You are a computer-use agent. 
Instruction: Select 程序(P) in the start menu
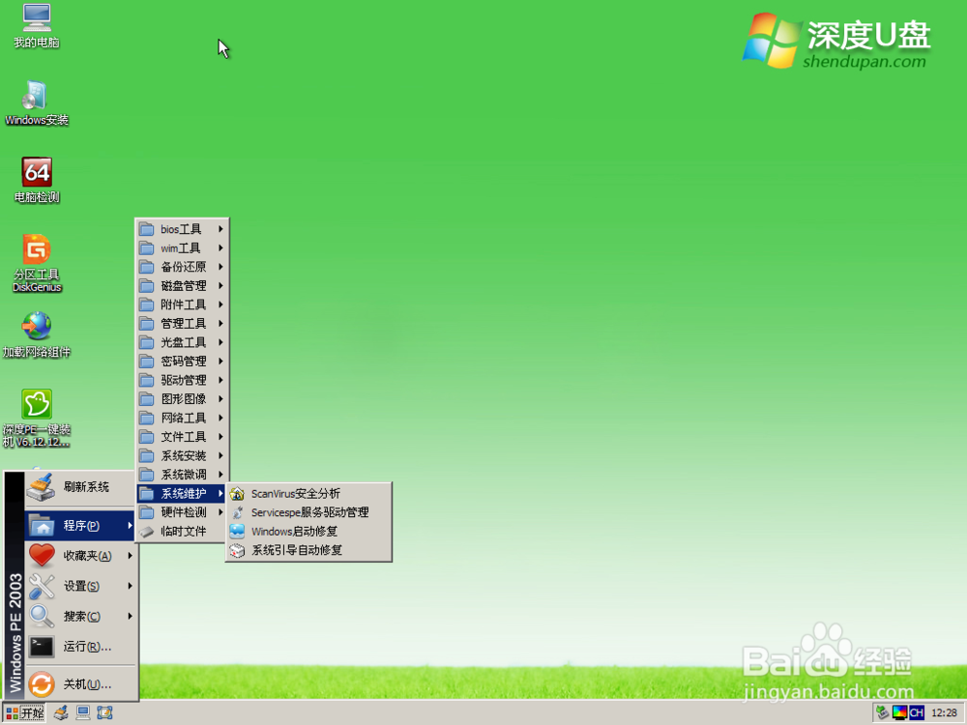coord(80,525)
